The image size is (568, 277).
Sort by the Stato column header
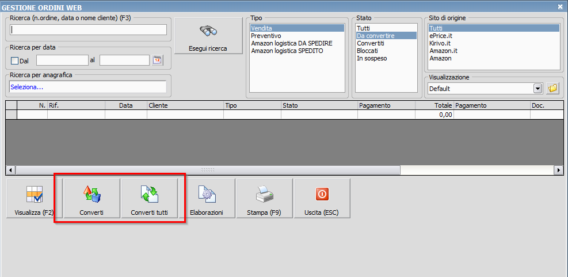pos(319,105)
